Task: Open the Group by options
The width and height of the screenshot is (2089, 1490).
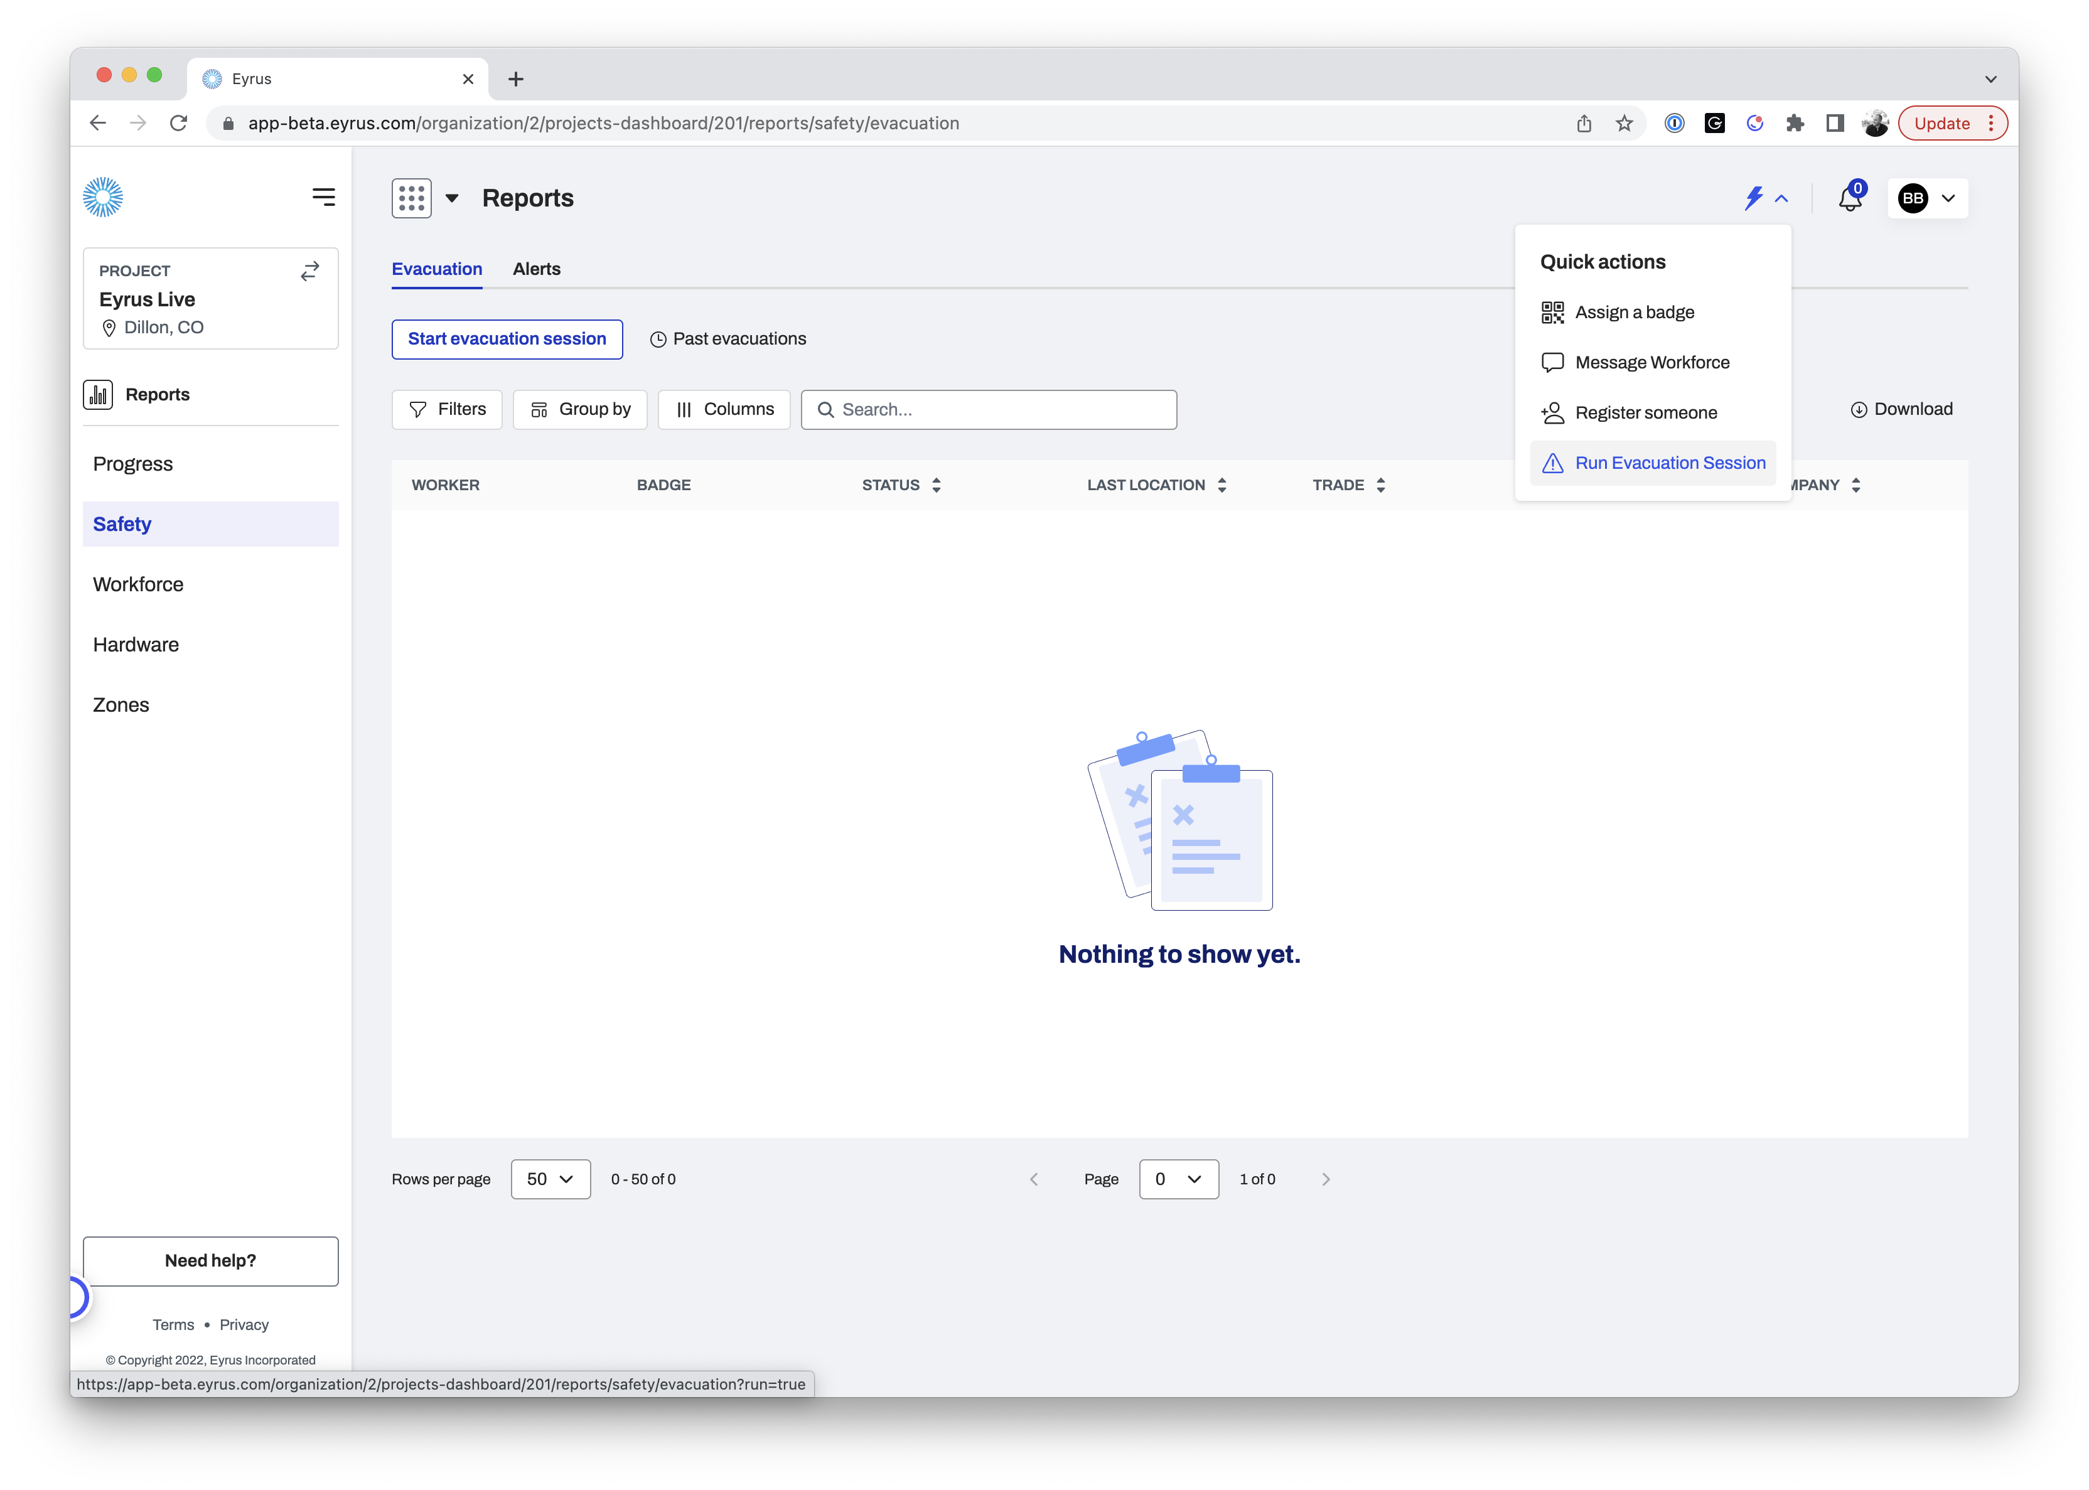Action: (x=580, y=409)
